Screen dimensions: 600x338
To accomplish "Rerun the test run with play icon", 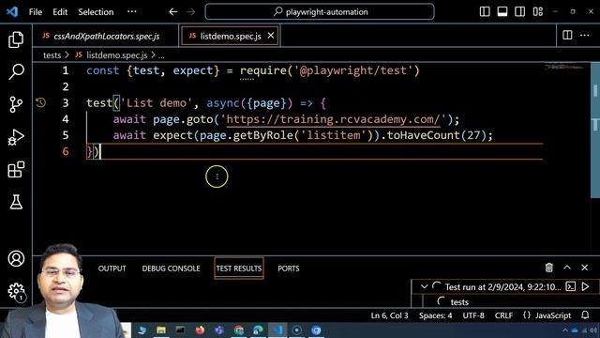I will [x=585, y=286].
